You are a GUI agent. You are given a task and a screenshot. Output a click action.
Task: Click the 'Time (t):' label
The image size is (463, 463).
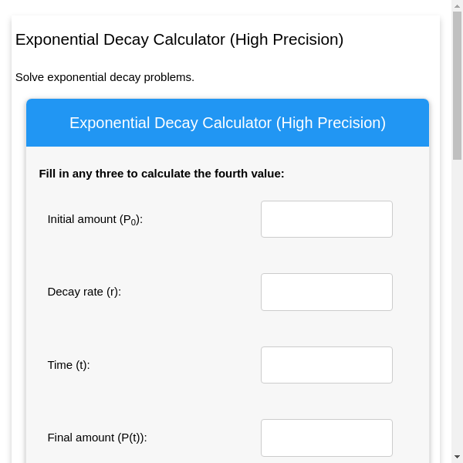pyautogui.click(x=69, y=365)
